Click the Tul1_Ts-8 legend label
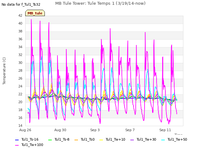The width and height of the screenshot is (202, 151). 62,139
